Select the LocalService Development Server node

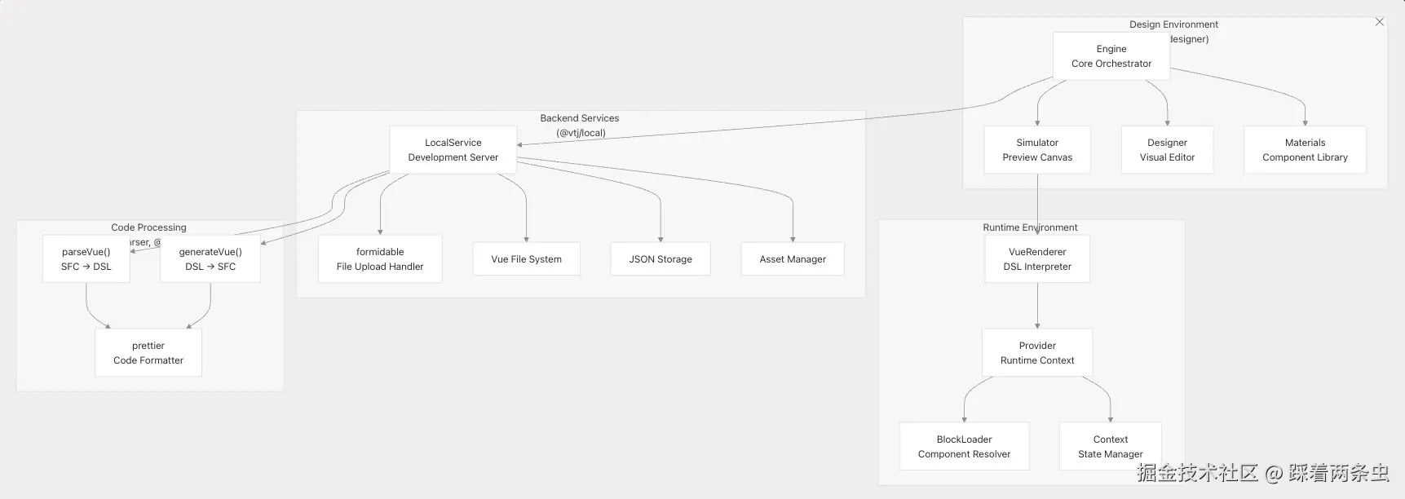[453, 150]
